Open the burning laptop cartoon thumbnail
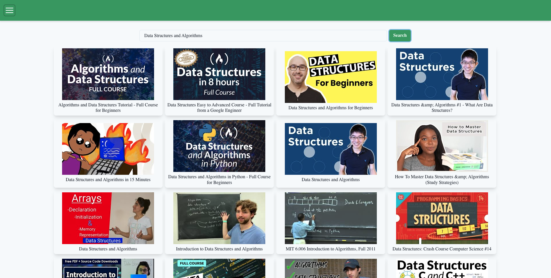Image resolution: width=551 pixels, height=278 pixels. tap(108, 149)
